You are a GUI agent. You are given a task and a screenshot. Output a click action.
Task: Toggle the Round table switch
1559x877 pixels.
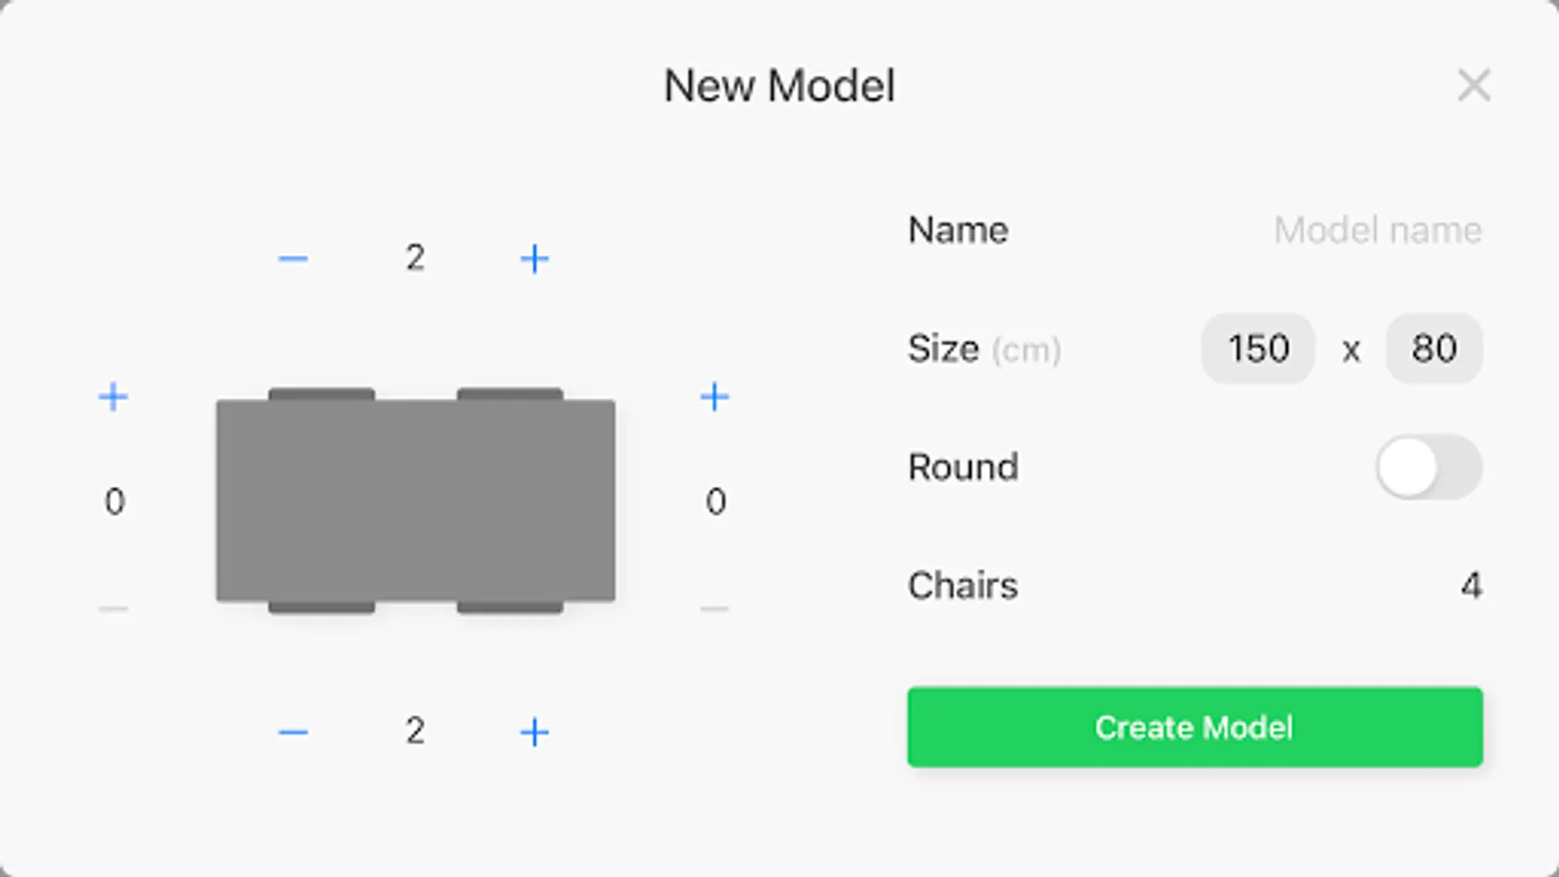coord(1428,467)
